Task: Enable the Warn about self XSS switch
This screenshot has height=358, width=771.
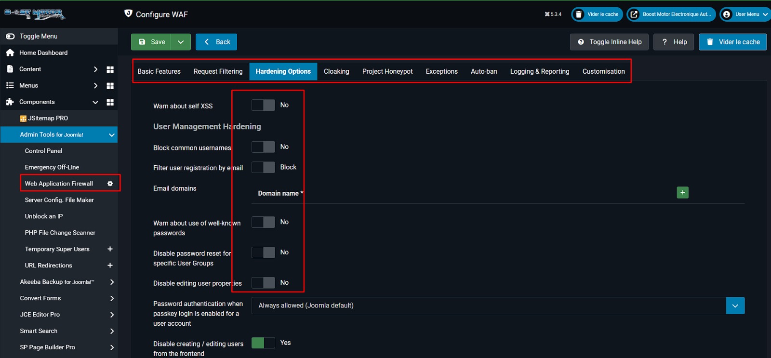Action: point(263,105)
